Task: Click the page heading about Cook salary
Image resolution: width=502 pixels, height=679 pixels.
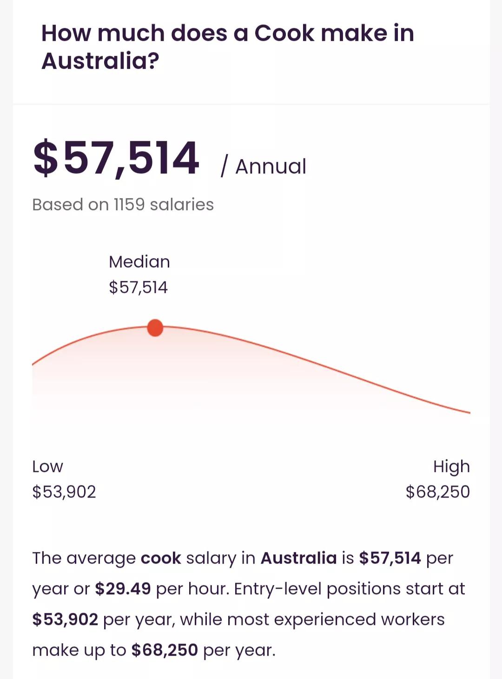Action: tap(227, 47)
